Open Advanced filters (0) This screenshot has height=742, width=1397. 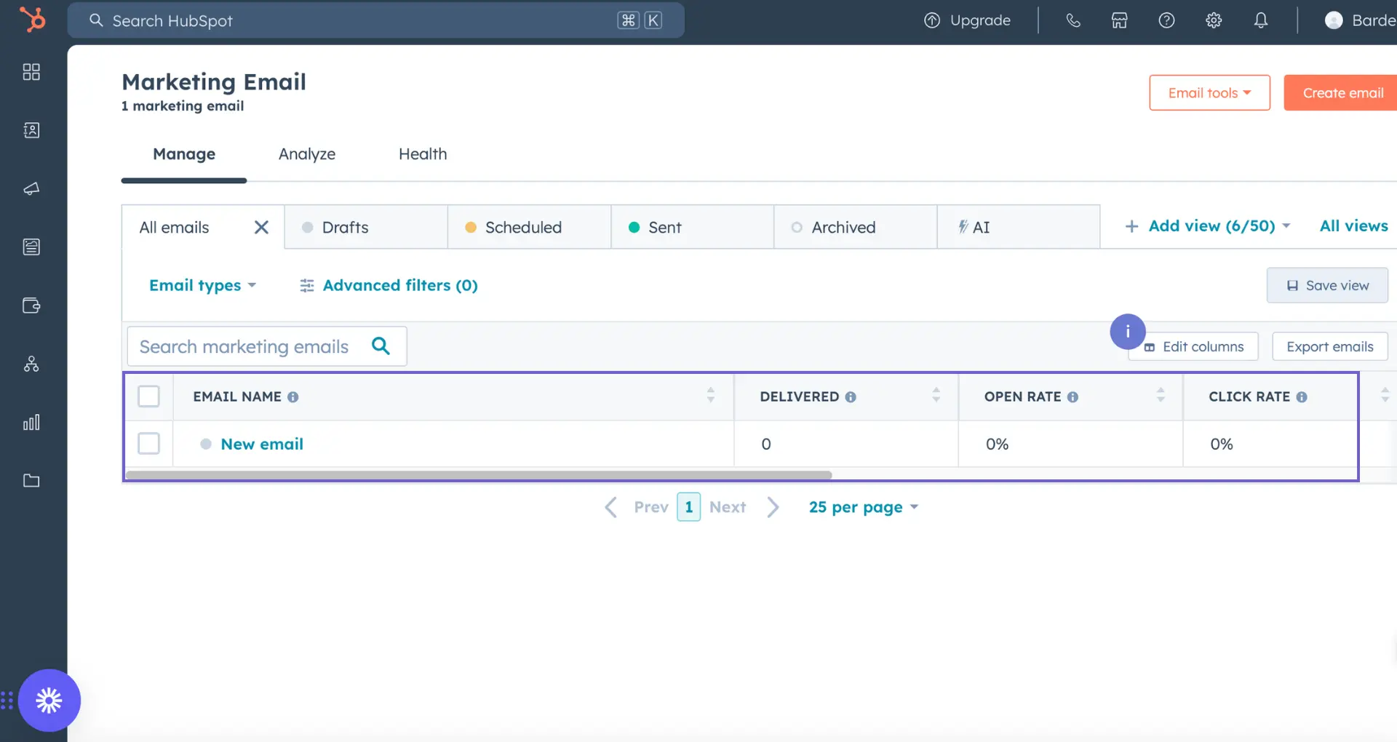point(389,285)
